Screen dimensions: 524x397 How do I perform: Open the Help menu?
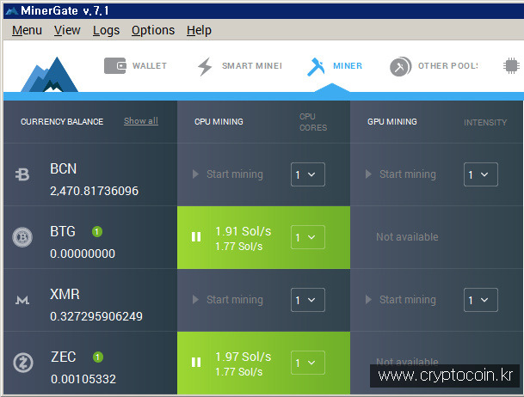[x=199, y=30]
